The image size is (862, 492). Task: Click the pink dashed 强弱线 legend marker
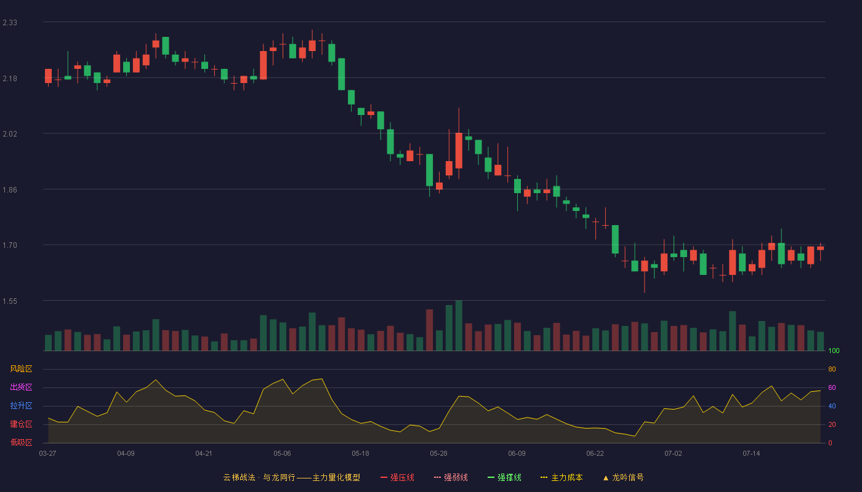(x=437, y=478)
